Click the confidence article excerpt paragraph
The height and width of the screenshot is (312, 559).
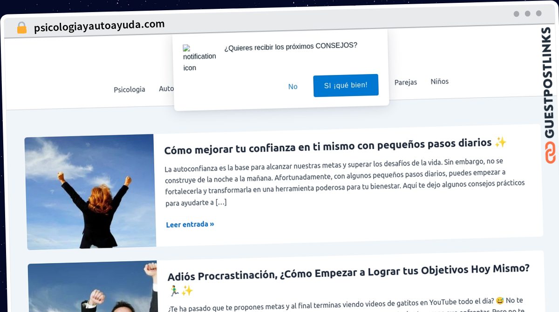coord(345,182)
